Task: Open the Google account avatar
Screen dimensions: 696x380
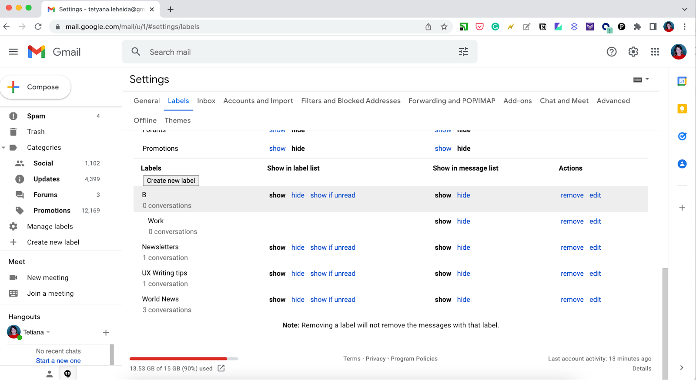Action: point(679,52)
